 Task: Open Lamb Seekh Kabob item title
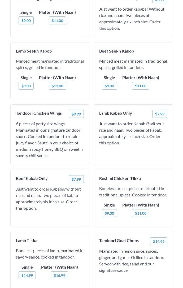[x=34, y=51]
